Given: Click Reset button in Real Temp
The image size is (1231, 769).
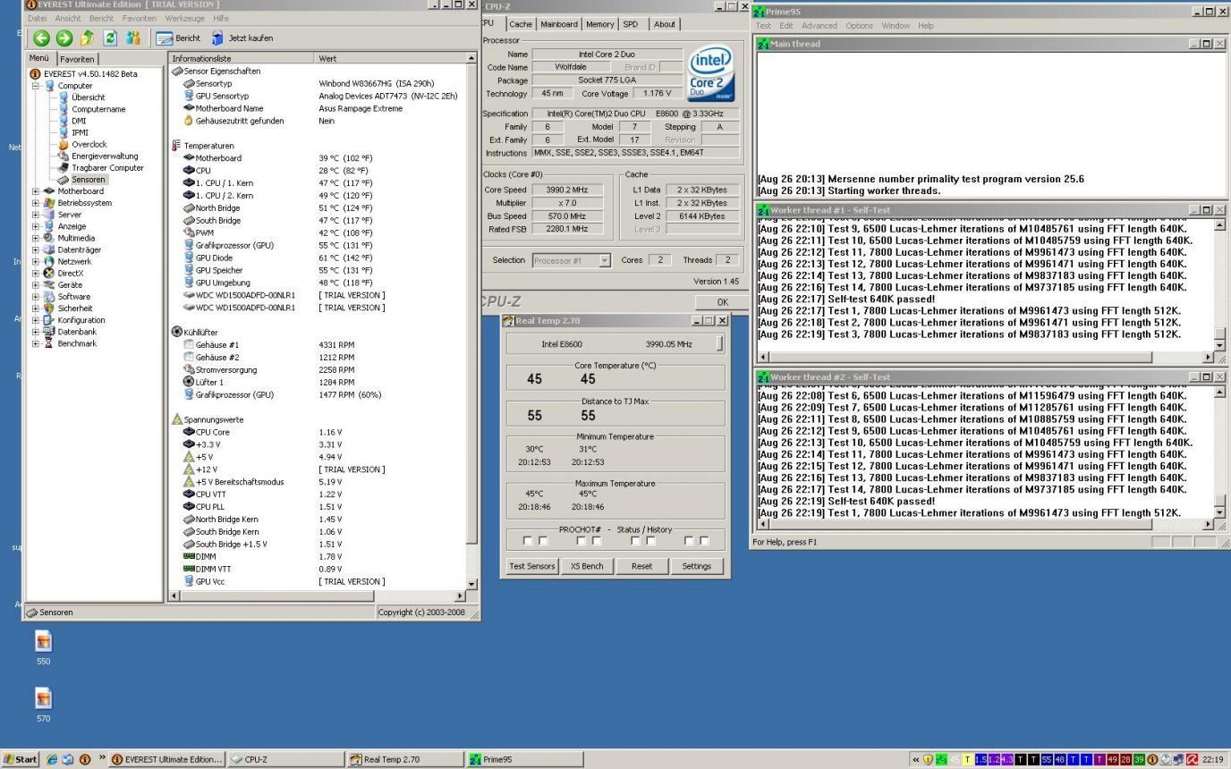Looking at the screenshot, I should pos(641,565).
